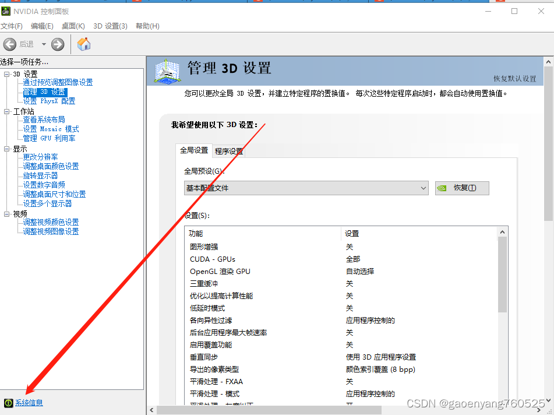Open the 3D 设置(3) menu
This screenshot has height=415, width=554.
(110, 26)
